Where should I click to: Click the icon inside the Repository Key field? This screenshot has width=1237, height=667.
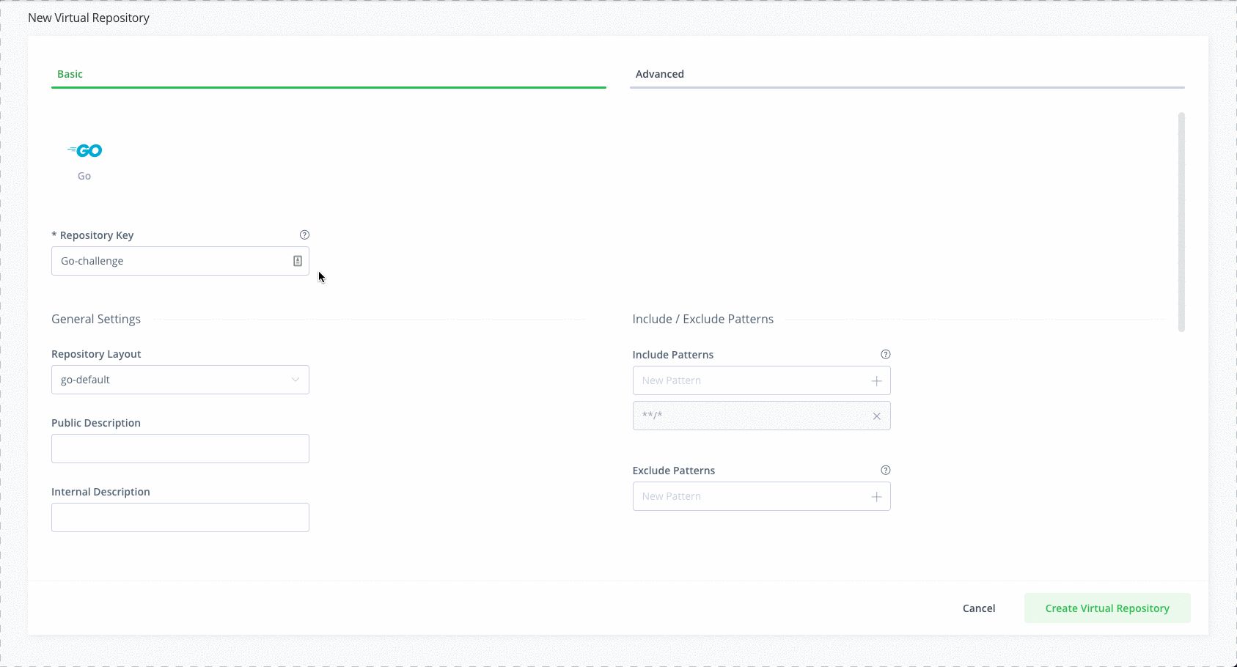pyautogui.click(x=297, y=260)
